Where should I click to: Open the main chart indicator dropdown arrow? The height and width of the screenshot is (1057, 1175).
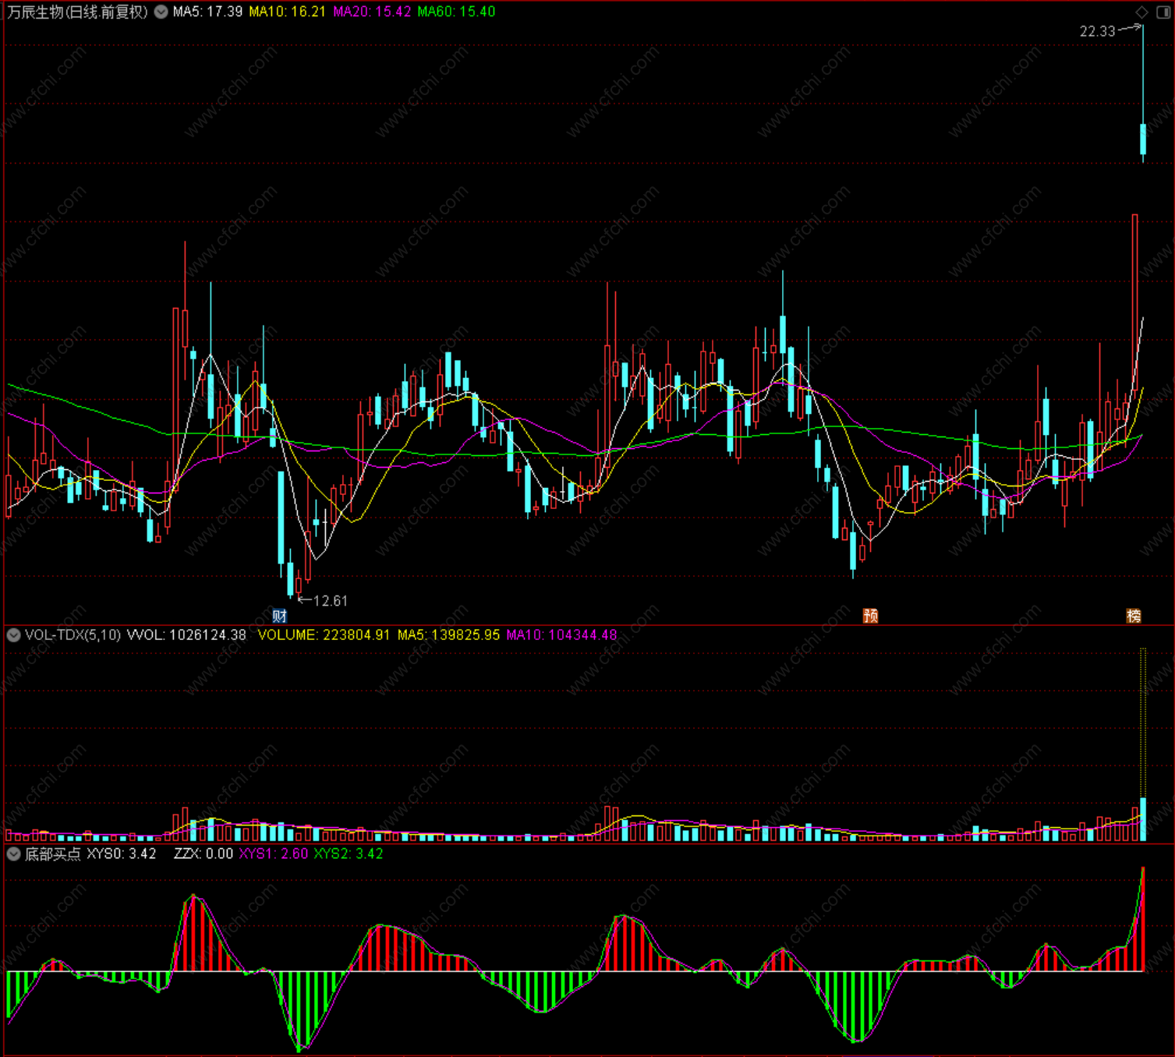161,12
